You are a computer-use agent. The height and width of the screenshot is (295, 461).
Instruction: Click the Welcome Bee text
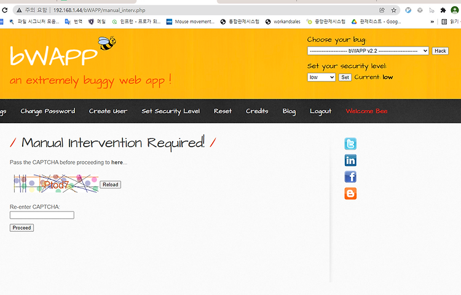[366, 111]
